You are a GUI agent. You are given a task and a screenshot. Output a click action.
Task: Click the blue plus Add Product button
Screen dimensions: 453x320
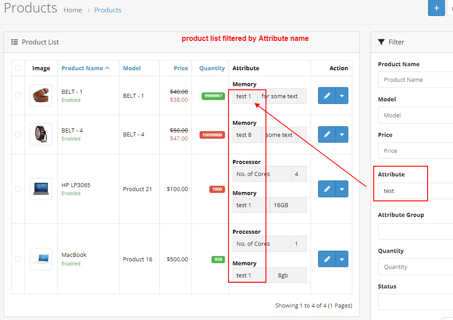pos(436,8)
